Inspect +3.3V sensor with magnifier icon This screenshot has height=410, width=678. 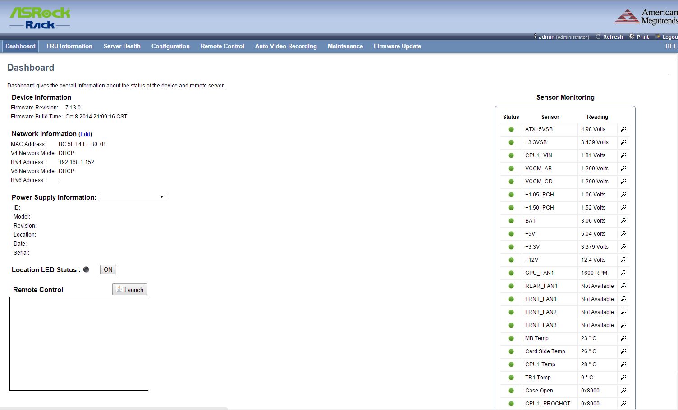[x=623, y=247]
